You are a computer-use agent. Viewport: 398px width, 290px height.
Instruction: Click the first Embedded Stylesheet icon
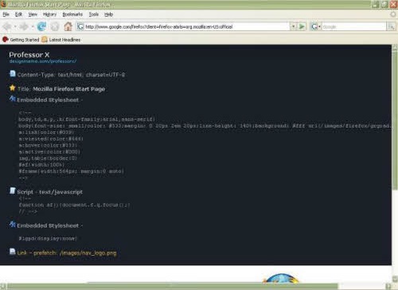click(x=13, y=99)
